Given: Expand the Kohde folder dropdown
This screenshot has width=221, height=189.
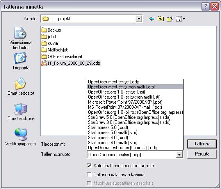Looking at the screenshot, I should coord(139,19).
